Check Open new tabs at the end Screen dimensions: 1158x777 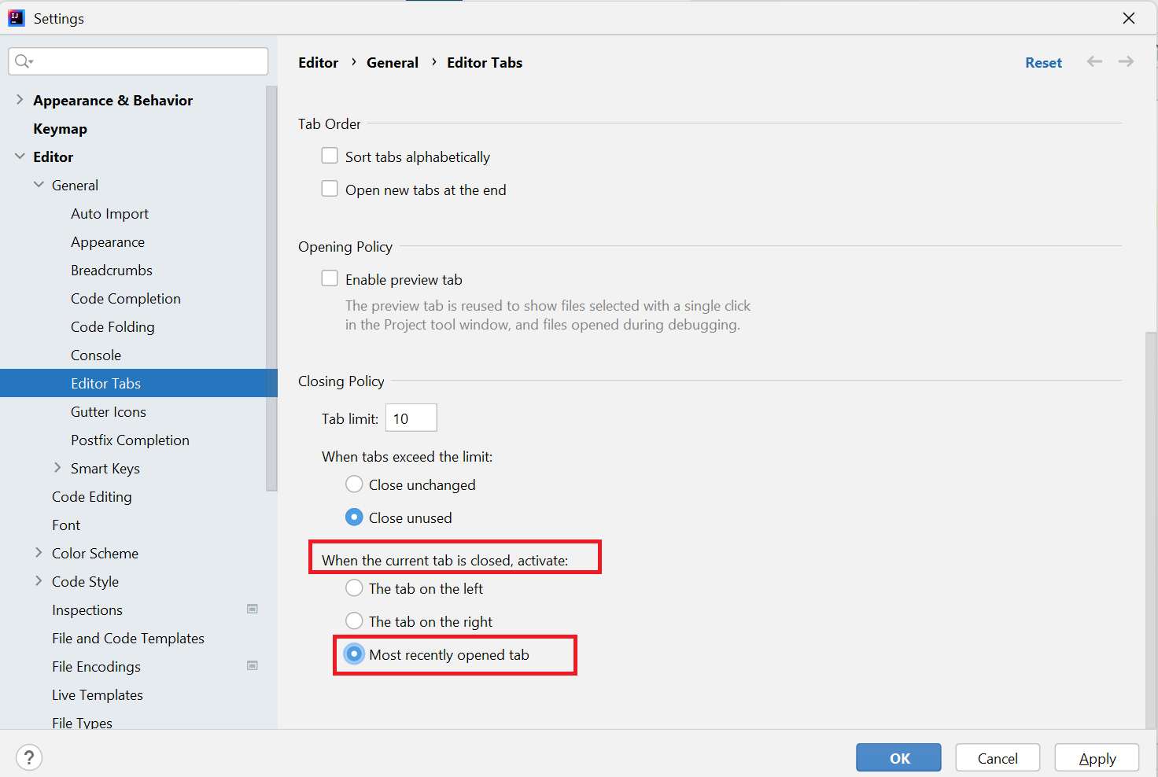(x=330, y=188)
